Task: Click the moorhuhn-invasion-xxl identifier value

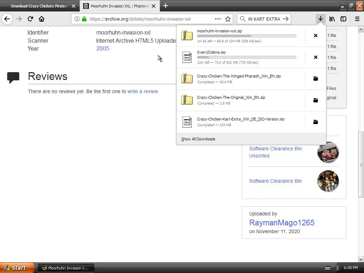Action: pyautogui.click(x=123, y=33)
